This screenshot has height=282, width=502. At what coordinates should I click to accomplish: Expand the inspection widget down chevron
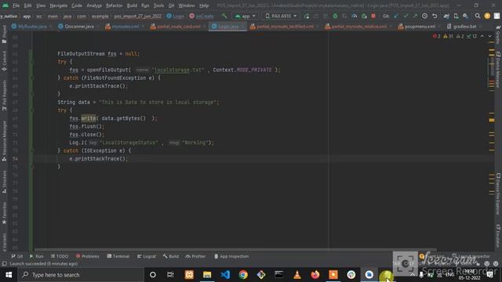pos(489,36)
